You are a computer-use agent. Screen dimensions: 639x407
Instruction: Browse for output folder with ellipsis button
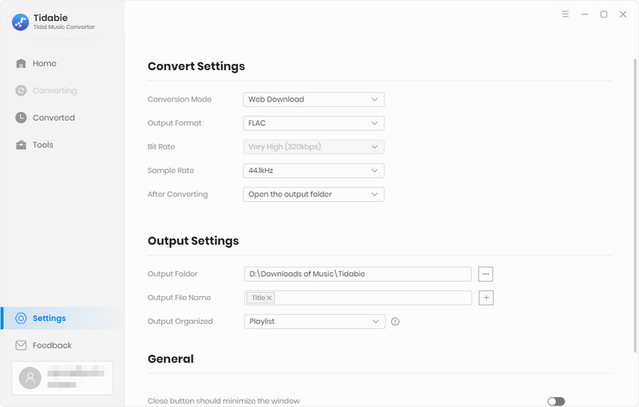point(486,274)
